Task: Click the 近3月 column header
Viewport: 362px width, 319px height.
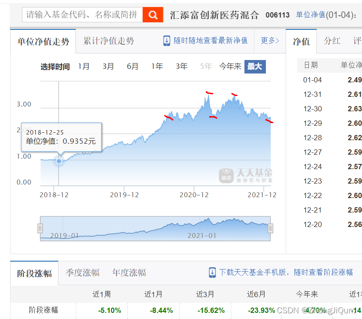Action: tap(205, 294)
